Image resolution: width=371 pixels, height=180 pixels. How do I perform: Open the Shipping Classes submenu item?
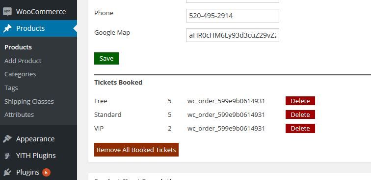29,101
